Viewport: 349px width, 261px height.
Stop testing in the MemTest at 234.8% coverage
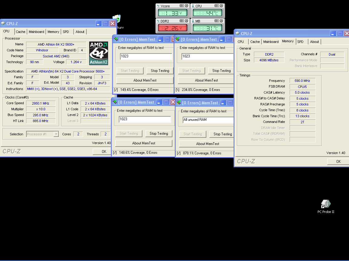click(x=221, y=71)
